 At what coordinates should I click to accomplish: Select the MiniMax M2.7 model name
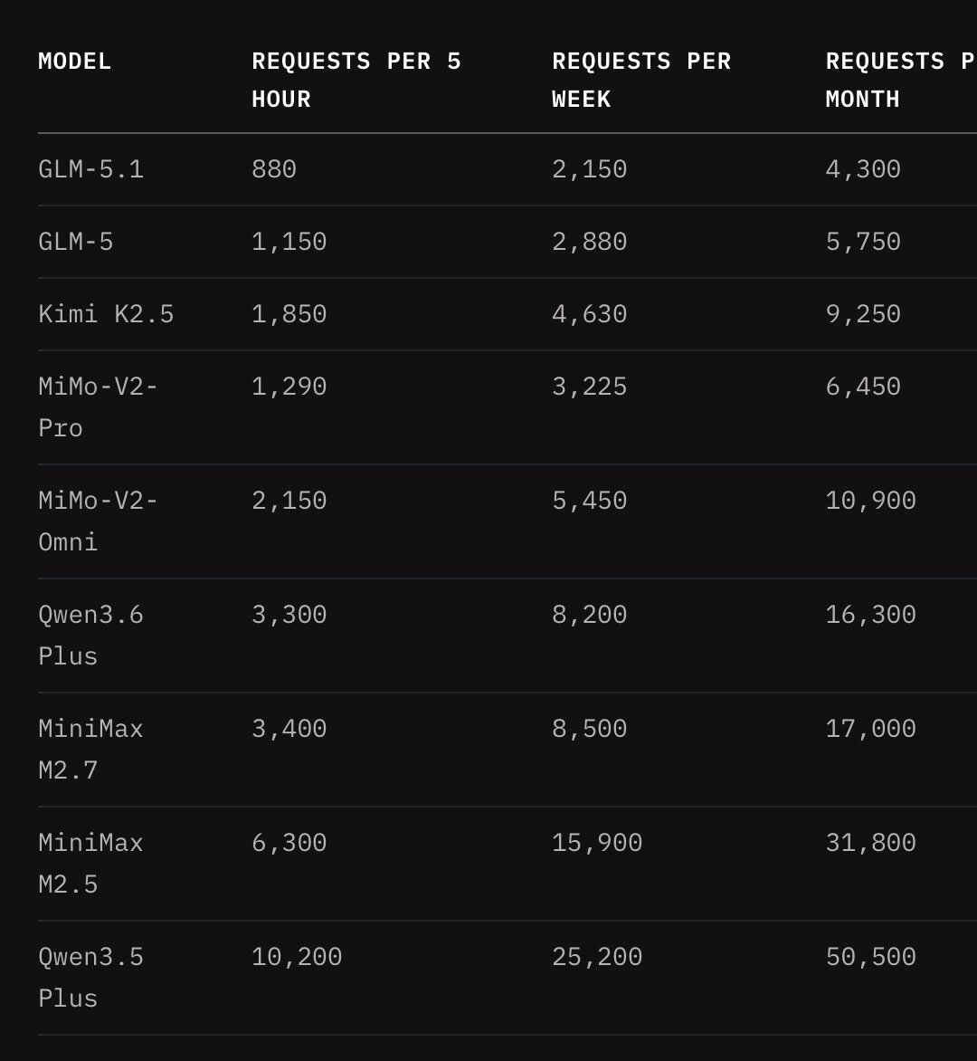pos(90,749)
